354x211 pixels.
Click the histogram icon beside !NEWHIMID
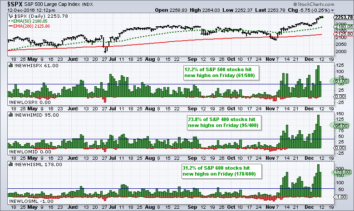[10, 115]
